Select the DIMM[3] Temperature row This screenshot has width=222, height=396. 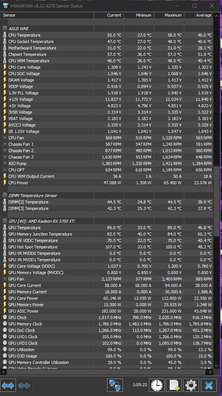[107, 208]
